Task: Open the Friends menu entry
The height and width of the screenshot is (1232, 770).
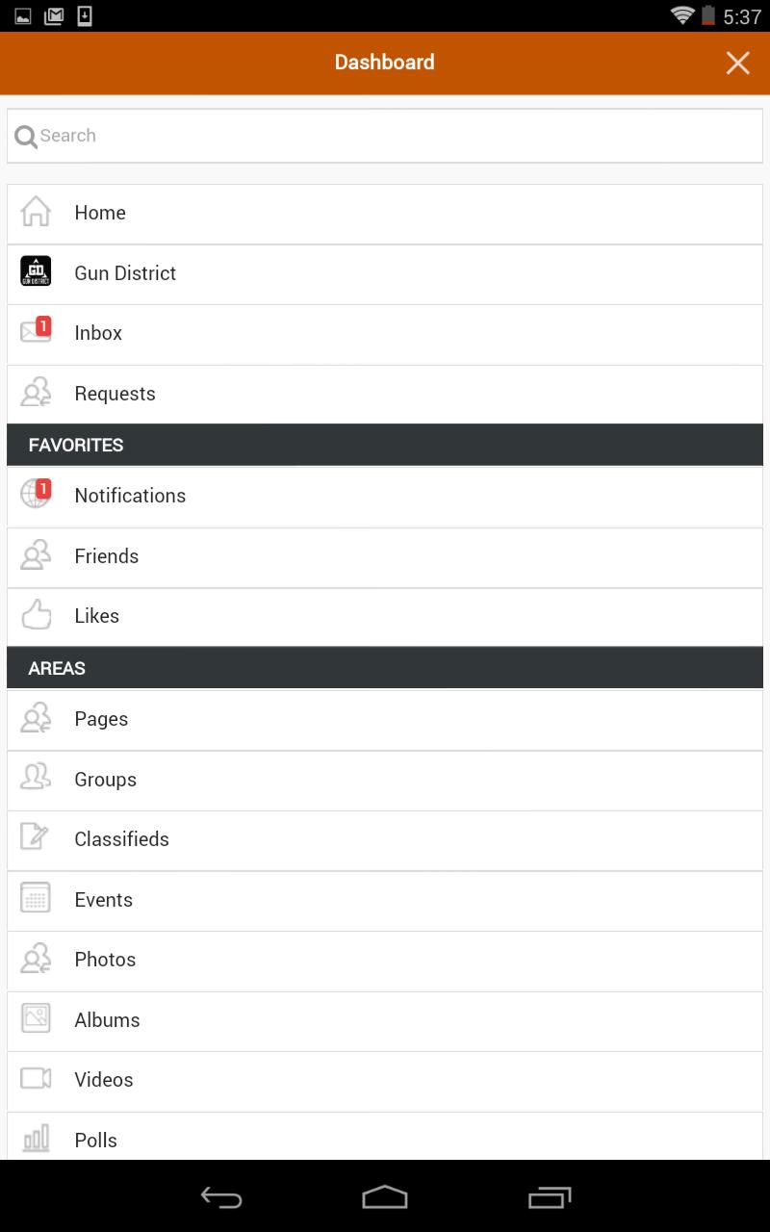Action: 106,556
